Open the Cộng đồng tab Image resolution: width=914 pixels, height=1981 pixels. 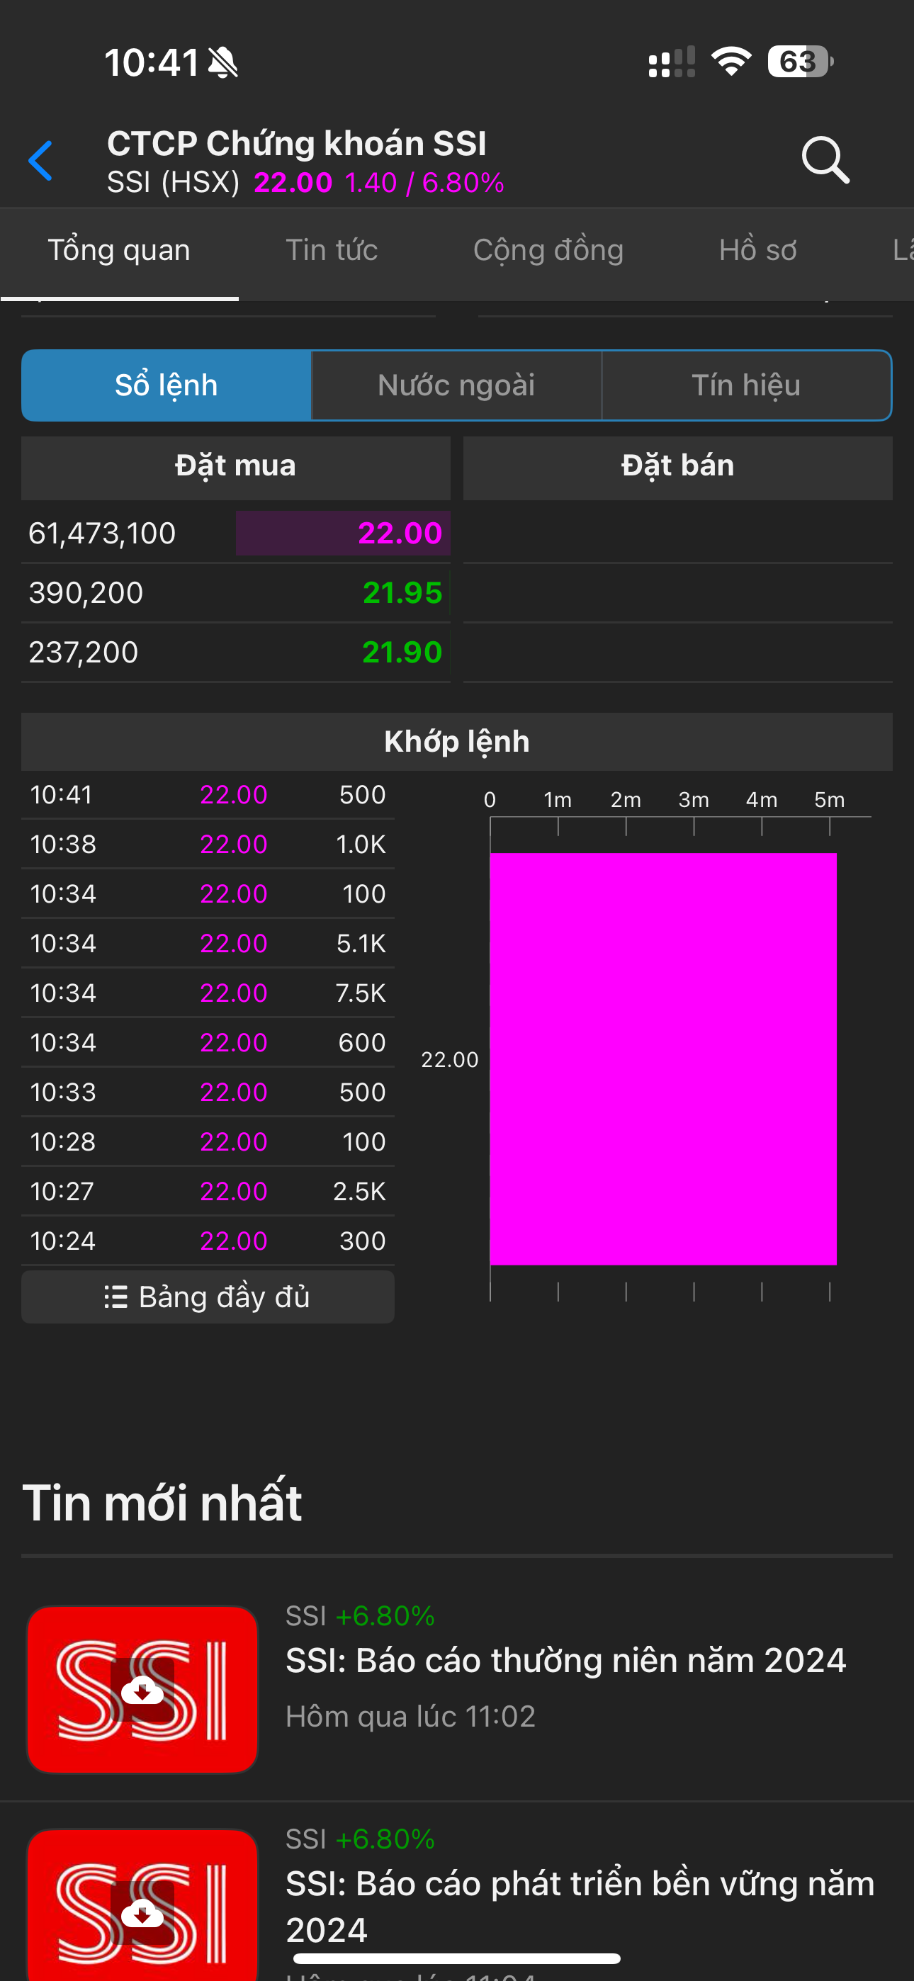pyautogui.click(x=548, y=251)
